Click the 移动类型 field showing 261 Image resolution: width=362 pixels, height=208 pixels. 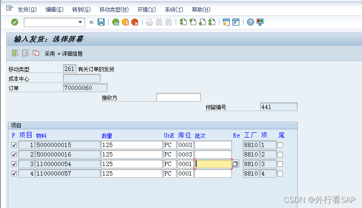[x=70, y=69]
